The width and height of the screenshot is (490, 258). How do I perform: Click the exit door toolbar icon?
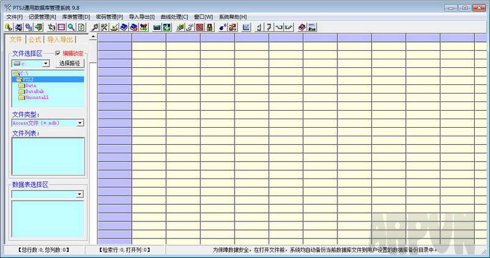click(x=39, y=28)
